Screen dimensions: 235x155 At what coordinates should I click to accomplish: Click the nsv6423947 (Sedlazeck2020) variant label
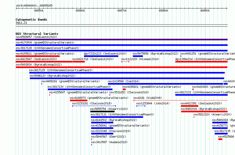coord(36,59)
